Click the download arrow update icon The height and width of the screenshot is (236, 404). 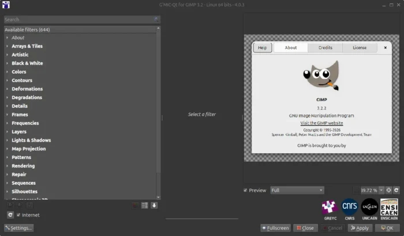[154, 205]
